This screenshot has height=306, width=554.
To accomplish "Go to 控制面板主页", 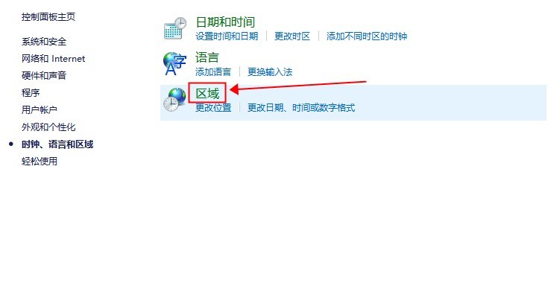I will [x=48, y=17].
